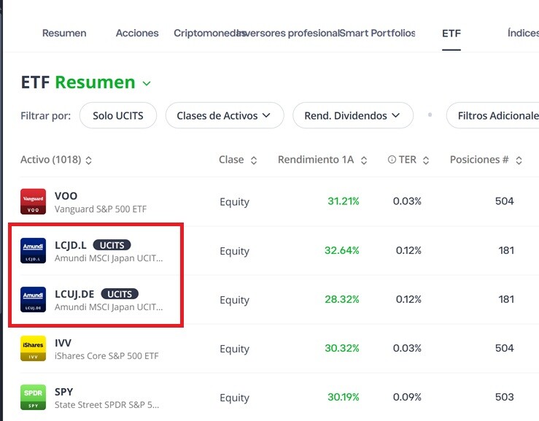
Task: Open the SPY ticker link
Action: click(64, 392)
